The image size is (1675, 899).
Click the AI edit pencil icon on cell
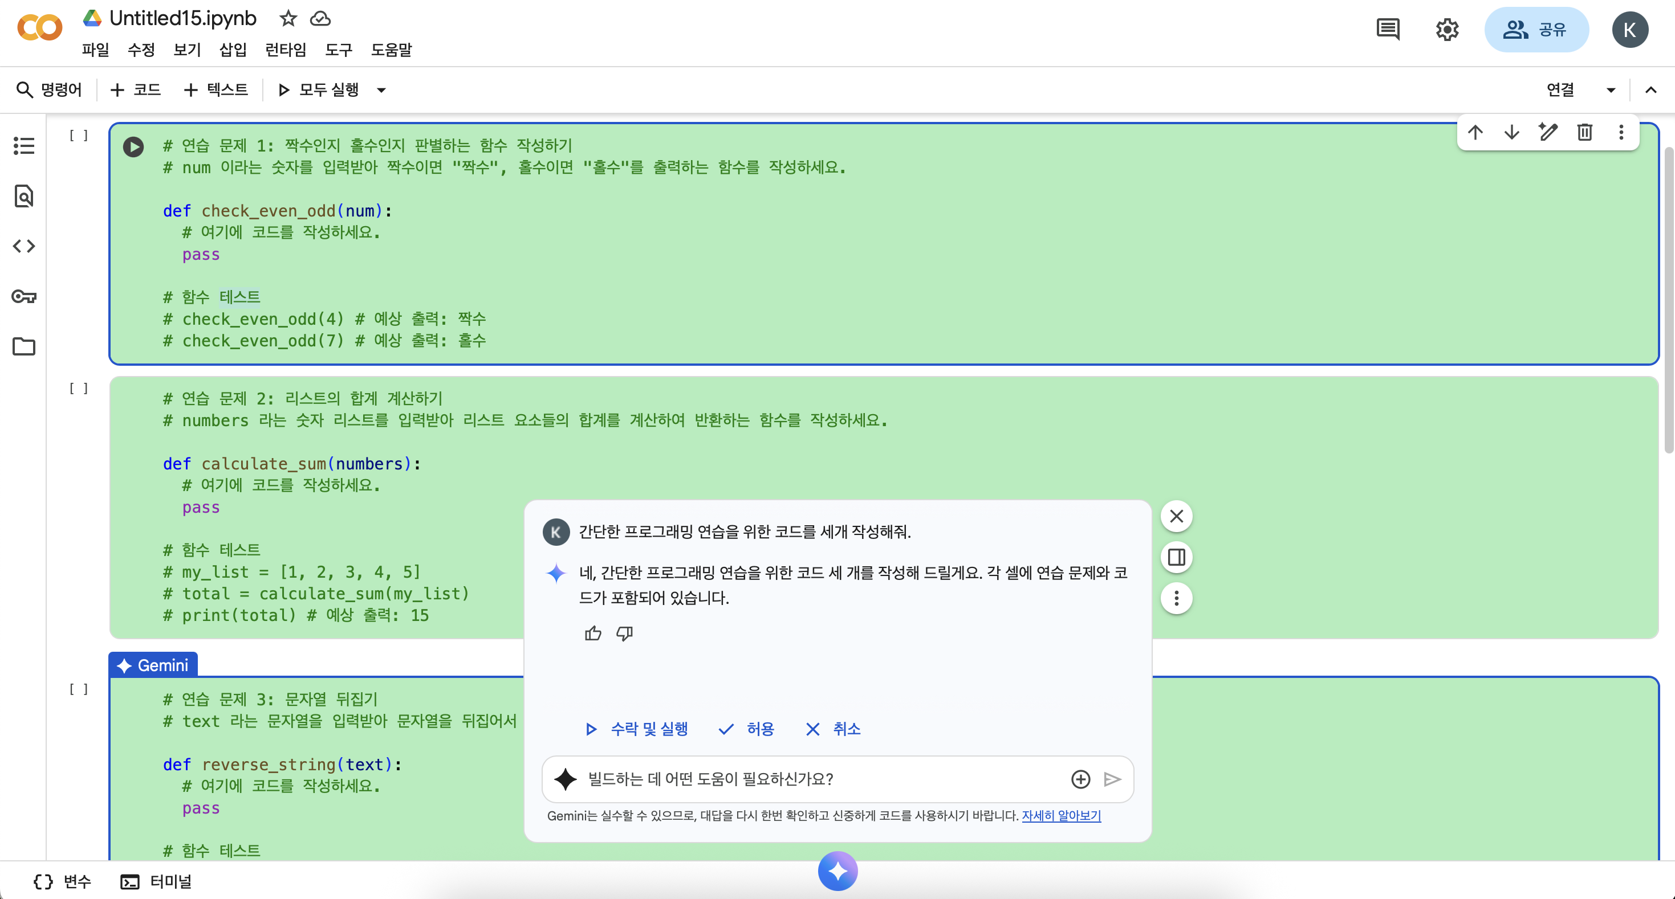tap(1548, 132)
